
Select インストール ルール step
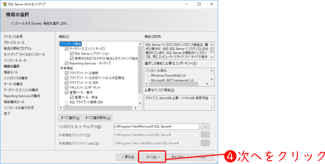[15, 60]
